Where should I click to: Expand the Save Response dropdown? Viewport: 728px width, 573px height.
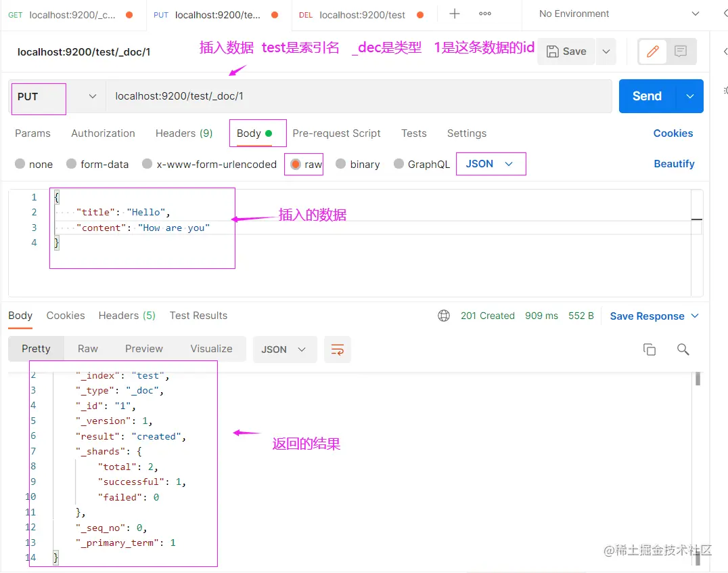click(695, 316)
